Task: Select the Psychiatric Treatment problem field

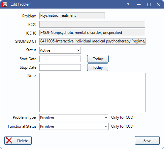Action: coord(72,16)
